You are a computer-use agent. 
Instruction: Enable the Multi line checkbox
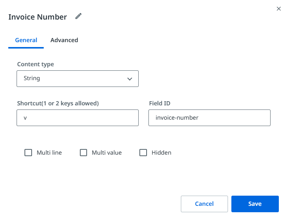click(x=28, y=153)
